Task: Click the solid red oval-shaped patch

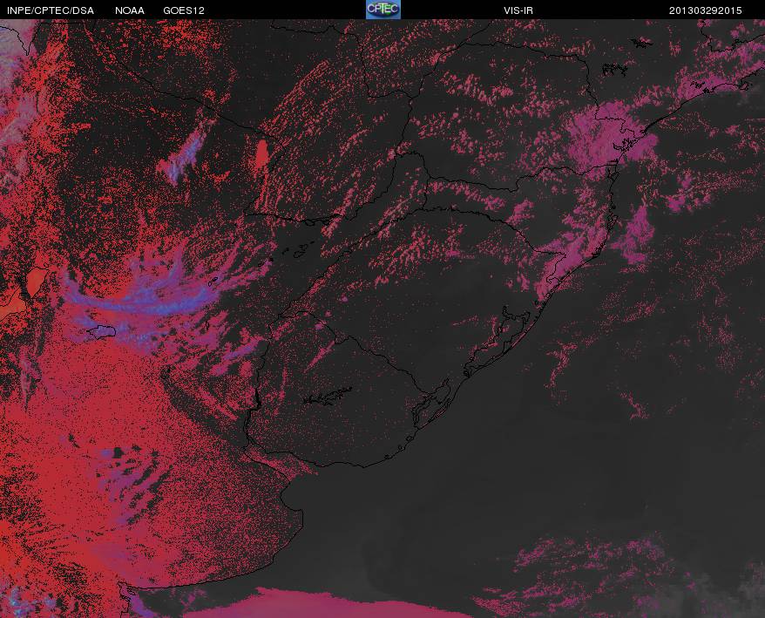Action: 261,153
